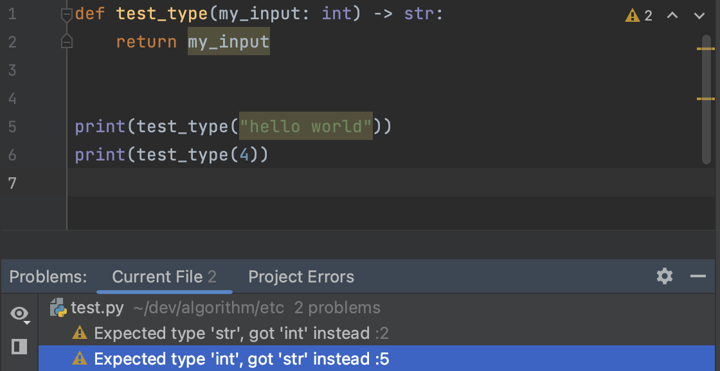The image size is (720, 371).
Task: Collapse the test_type function fold on line 1
Action: (x=67, y=15)
